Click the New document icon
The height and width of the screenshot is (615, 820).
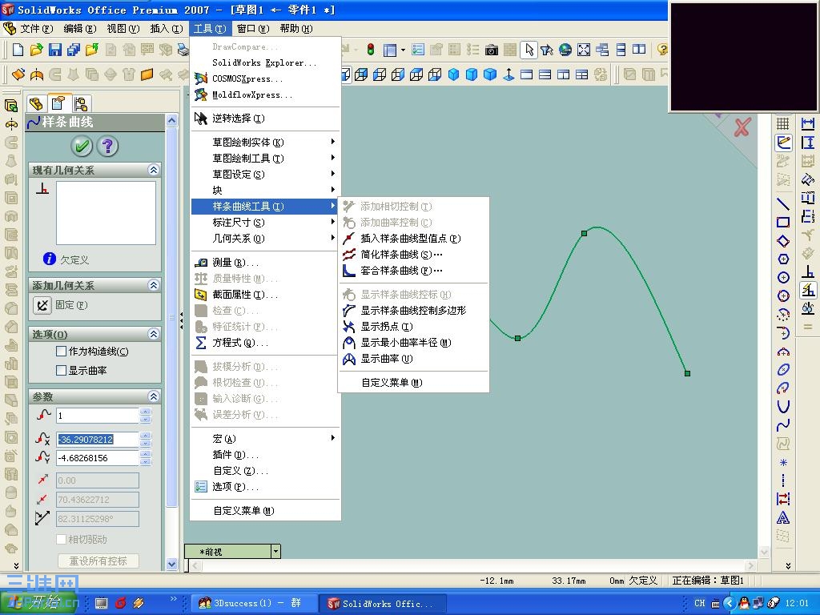pos(18,50)
